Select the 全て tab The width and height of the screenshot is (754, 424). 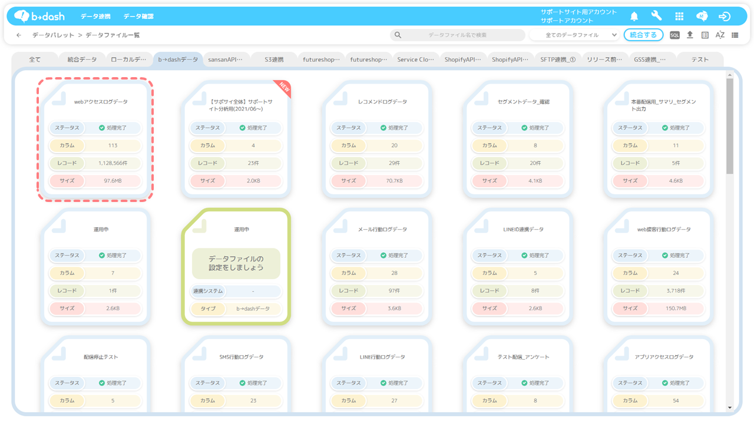tap(35, 59)
